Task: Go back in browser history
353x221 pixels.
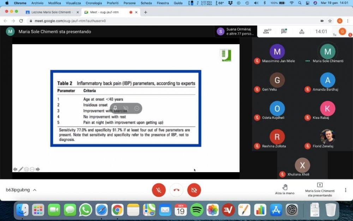Action: tap(5, 21)
